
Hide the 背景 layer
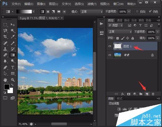110,55
